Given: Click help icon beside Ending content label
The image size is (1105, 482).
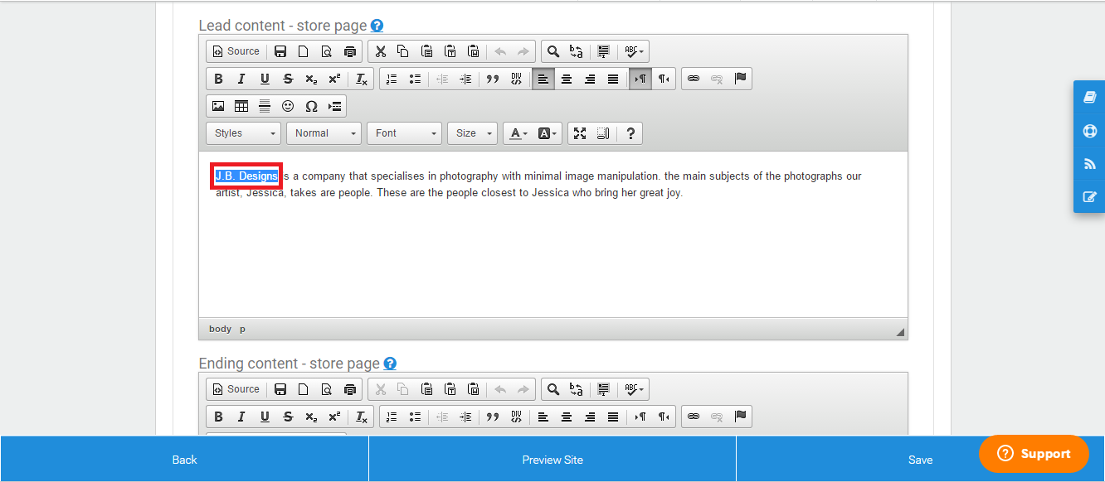Looking at the screenshot, I should pos(390,364).
